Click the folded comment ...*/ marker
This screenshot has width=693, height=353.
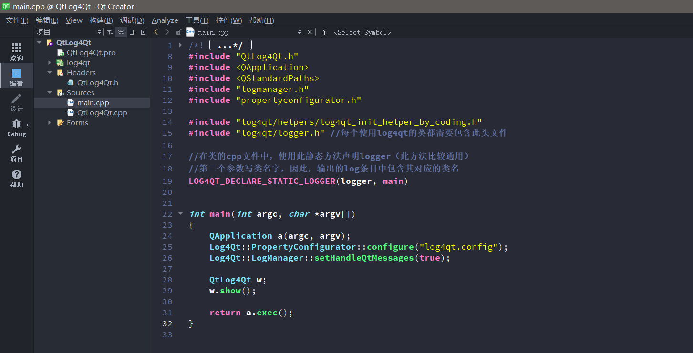(230, 45)
